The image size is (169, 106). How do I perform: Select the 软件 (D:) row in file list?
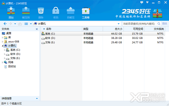[103, 38]
